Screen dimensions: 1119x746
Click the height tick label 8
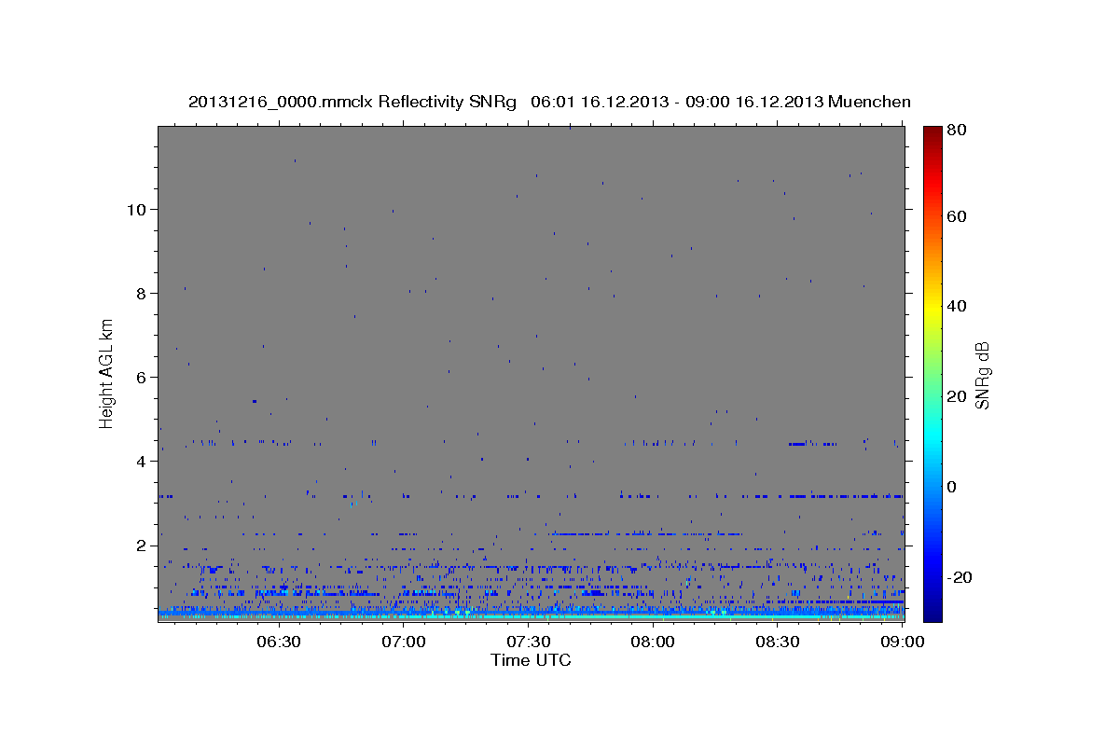141,293
